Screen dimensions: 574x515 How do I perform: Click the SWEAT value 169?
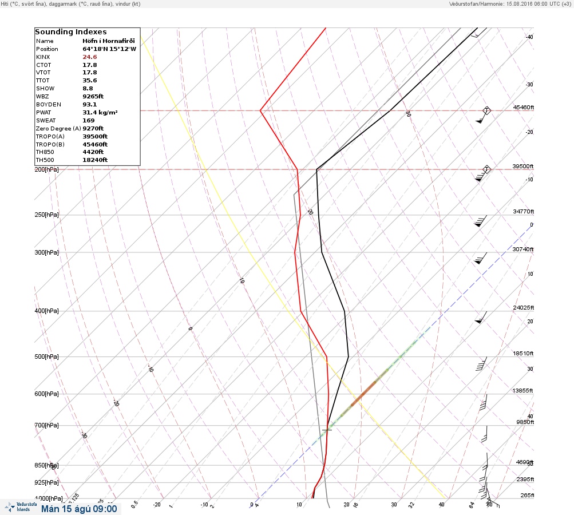coord(89,120)
